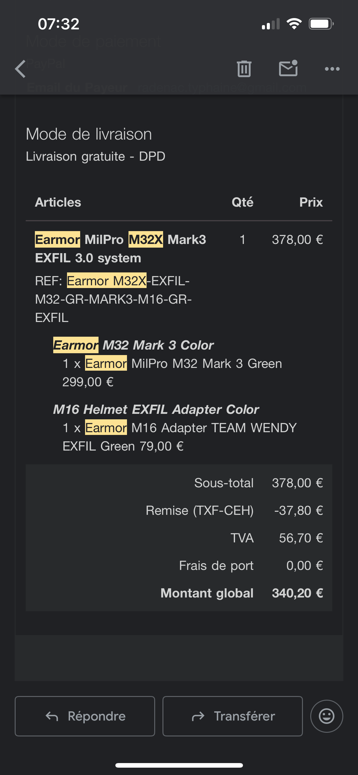Image resolution: width=358 pixels, height=775 pixels.
Task: Tap the 07:32 clock
Action: coord(58,24)
